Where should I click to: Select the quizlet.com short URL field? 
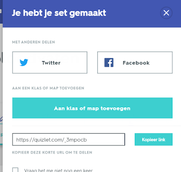pyautogui.click(x=68, y=139)
